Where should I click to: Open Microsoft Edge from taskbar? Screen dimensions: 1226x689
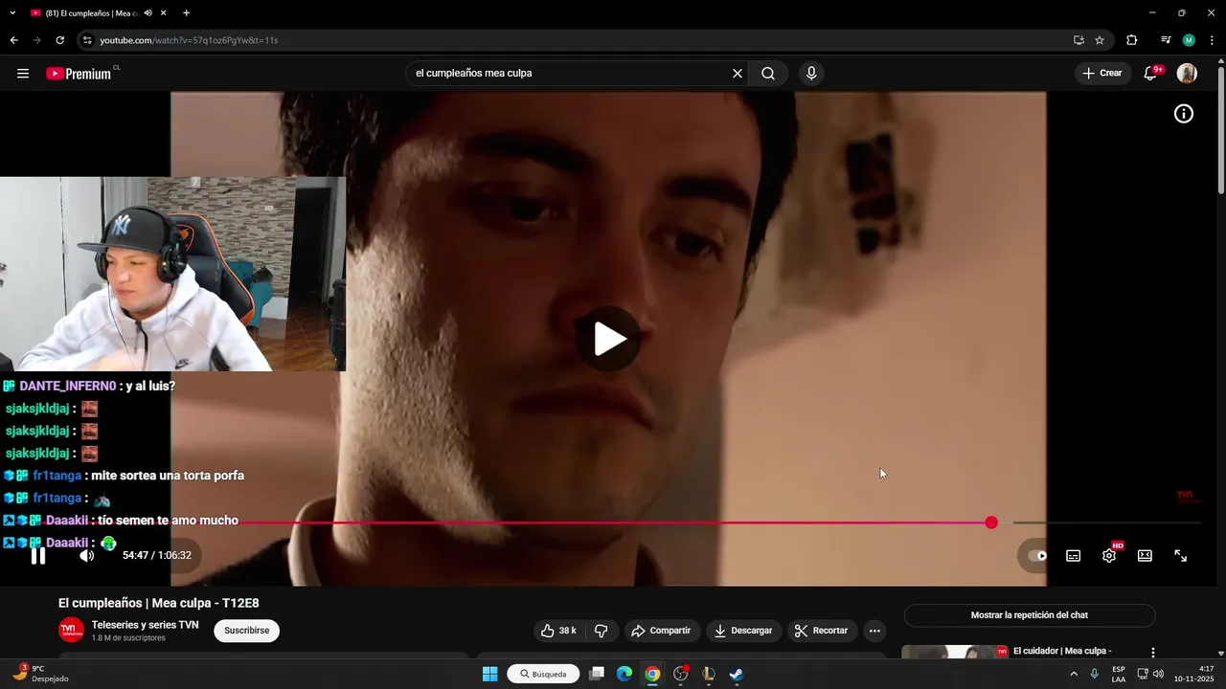click(624, 674)
